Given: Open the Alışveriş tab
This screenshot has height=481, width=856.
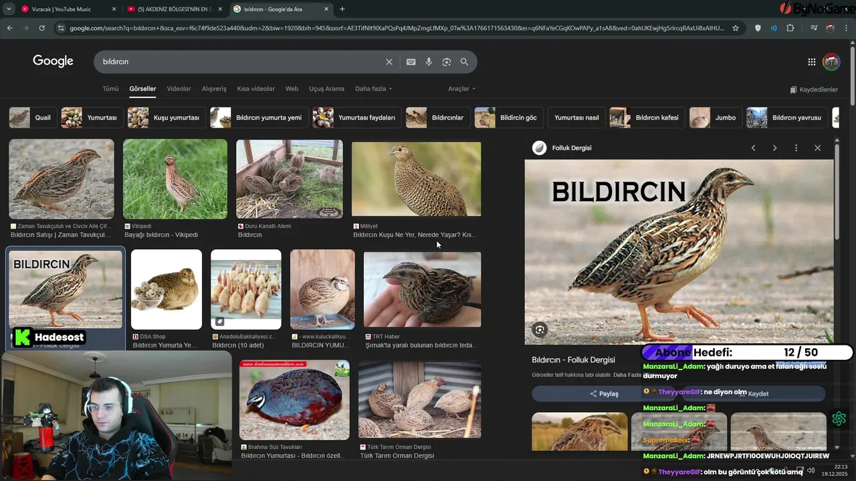Looking at the screenshot, I should point(214,89).
